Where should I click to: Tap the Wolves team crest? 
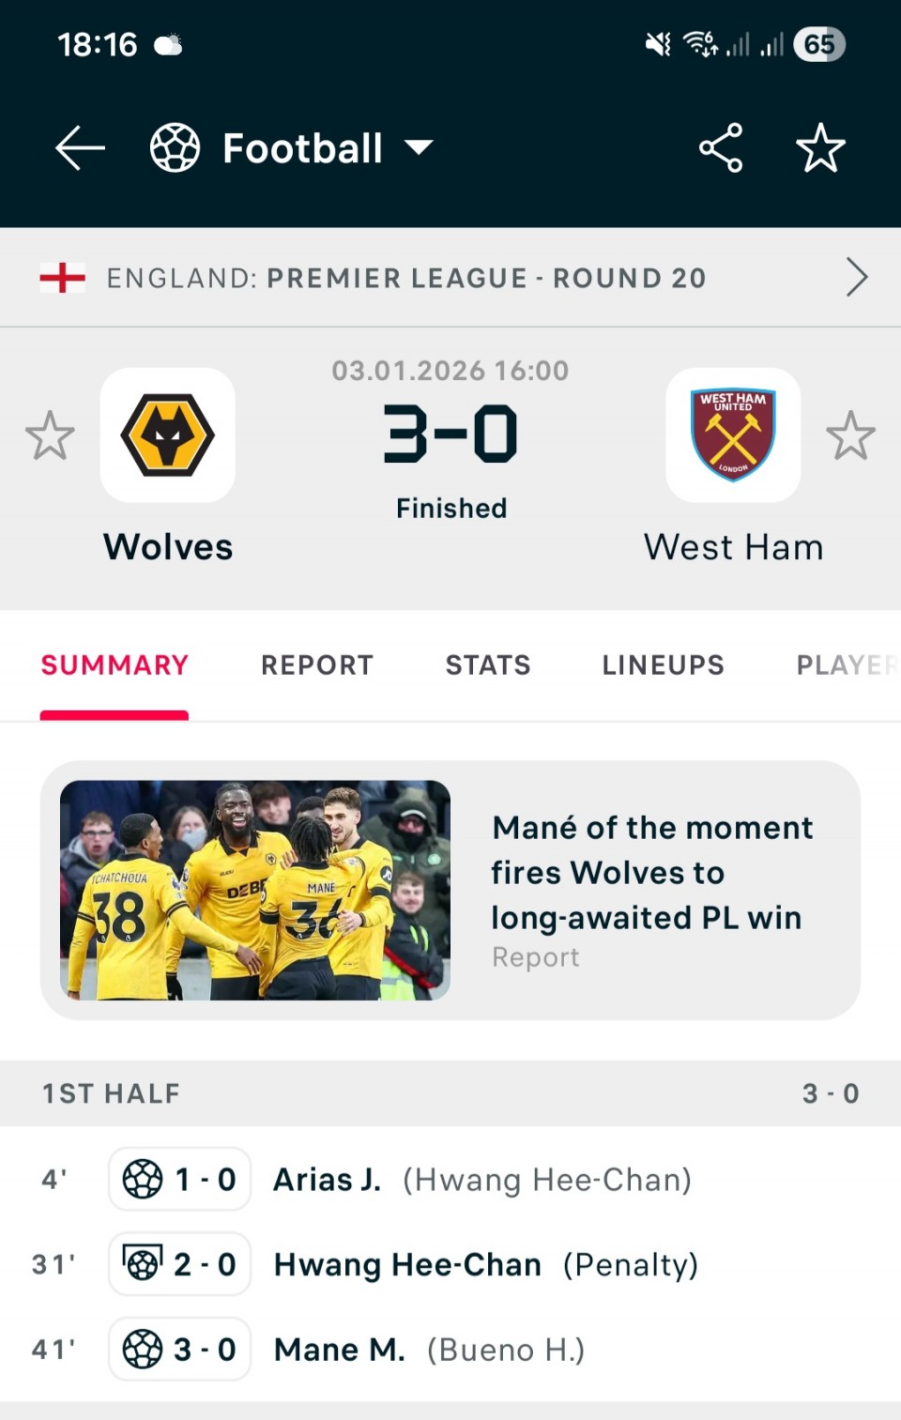[168, 435]
